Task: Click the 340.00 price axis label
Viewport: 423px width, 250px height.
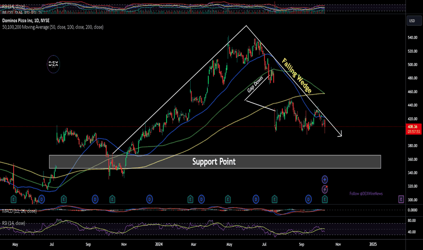Action: click(413, 173)
